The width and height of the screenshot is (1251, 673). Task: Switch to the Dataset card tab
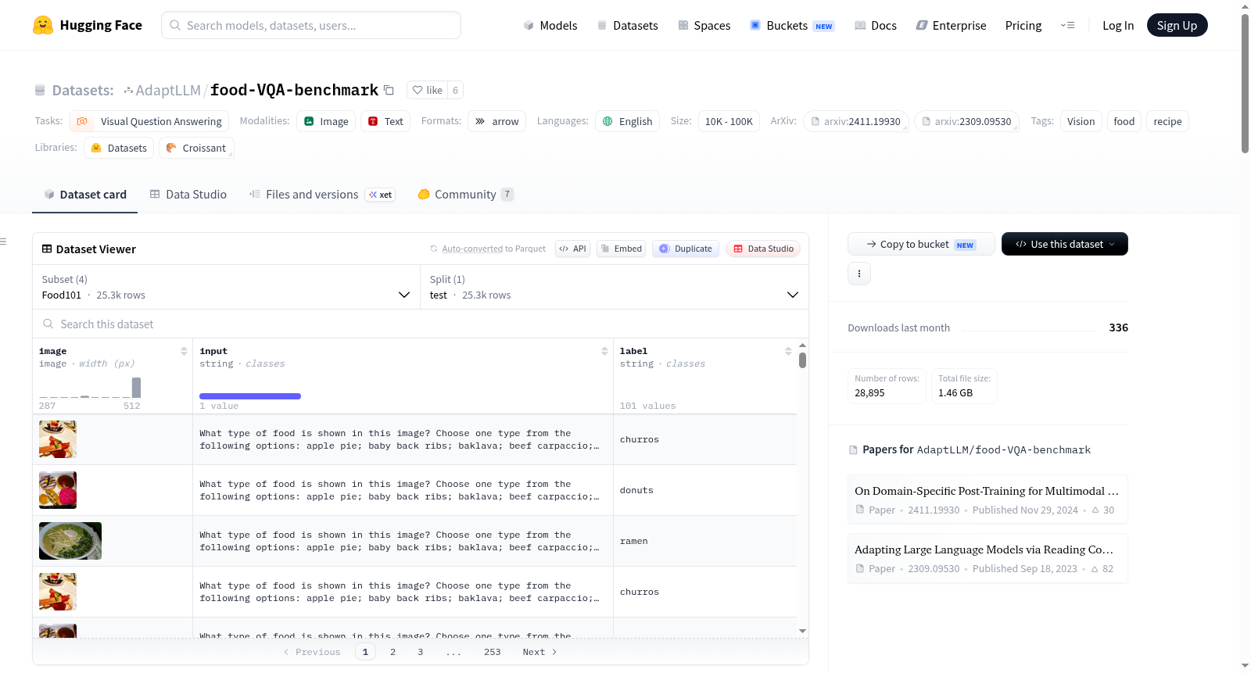tap(84, 195)
